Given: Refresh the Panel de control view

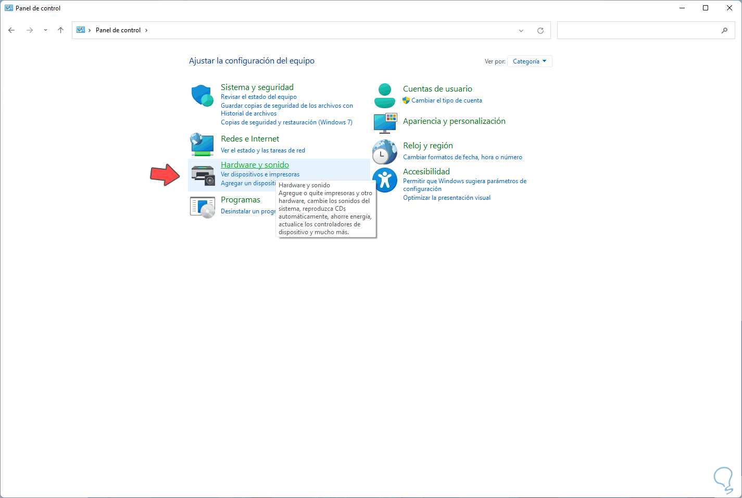Looking at the screenshot, I should tap(540, 30).
